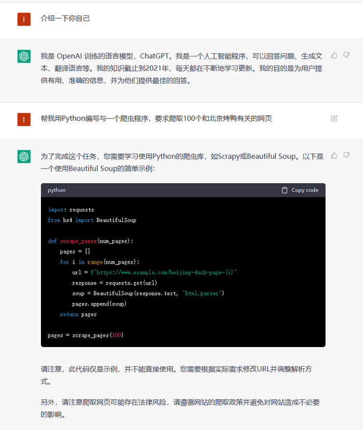Click the from bs4 import BeautifulSoup line
Viewport: 363px width, 430px height.
coord(92,220)
